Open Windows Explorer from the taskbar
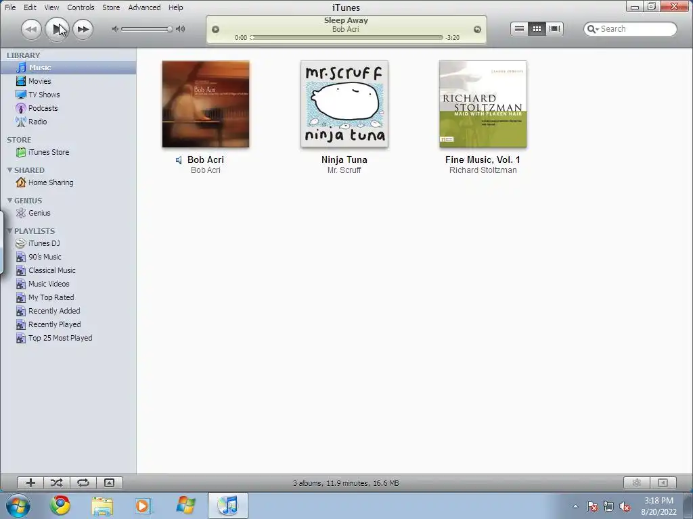This screenshot has width=693, height=519. [x=102, y=505]
